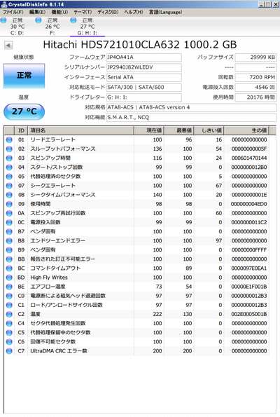Click status orb for High Fly Writes row

point(9,278)
